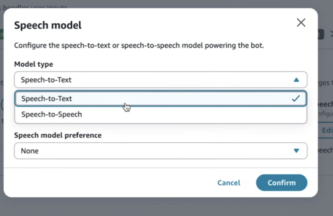333x216 pixels.
Task: Click the Speech model preference arrow icon
Action: 296,151
